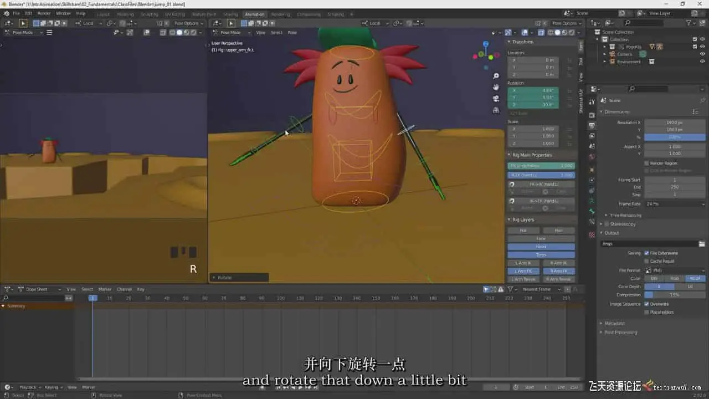Open the Frame Rate dropdown
The height and width of the screenshot is (399, 709).
pyautogui.click(x=675, y=204)
